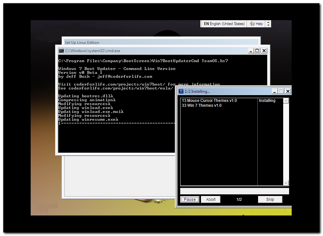The image size is (323, 236).
Task: Close the 1/2 Installing window
Action: (288, 91)
